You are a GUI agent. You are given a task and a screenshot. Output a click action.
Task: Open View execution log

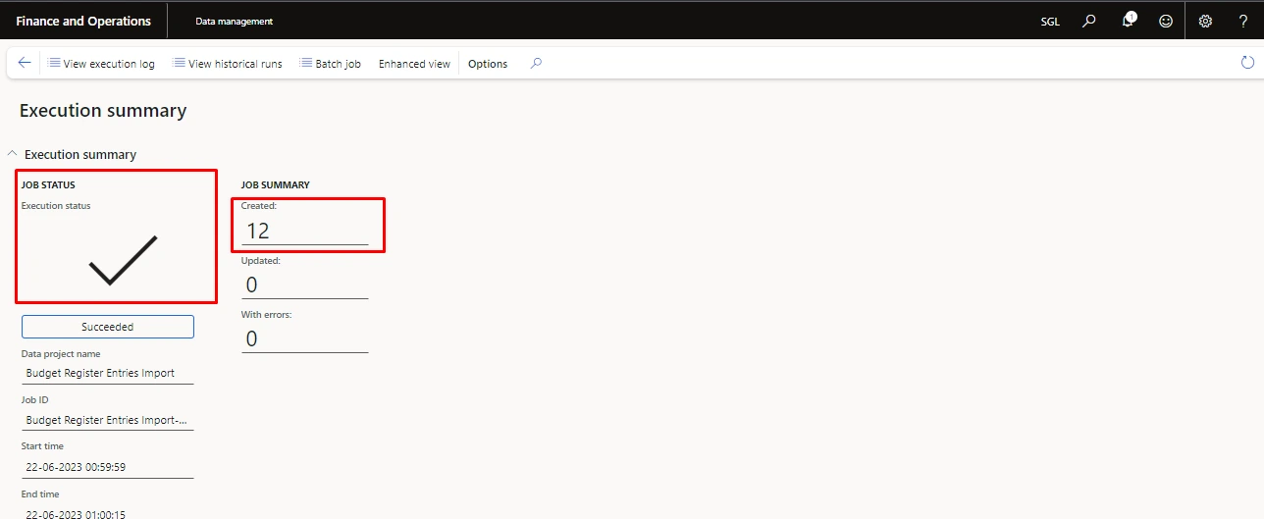tap(101, 64)
